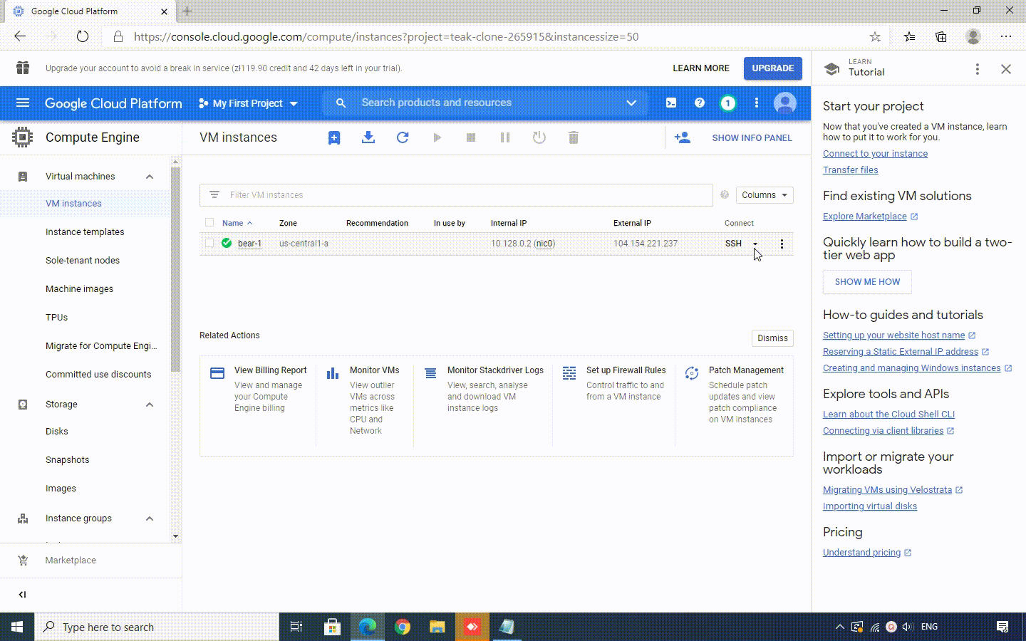Add this page to browser favorites
Image resolution: width=1026 pixels, height=641 pixels.
pos(875,36)
